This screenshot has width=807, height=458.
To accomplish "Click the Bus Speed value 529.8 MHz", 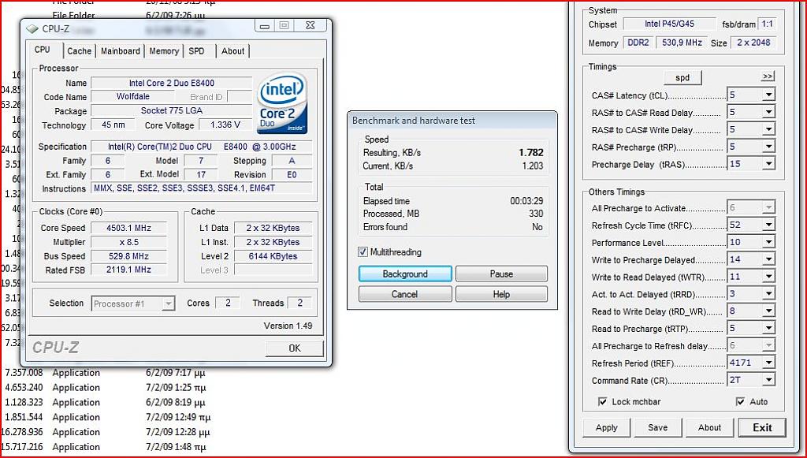I will [x=128, y=255].
